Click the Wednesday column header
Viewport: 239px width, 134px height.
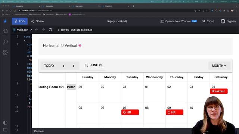(154, 77)
